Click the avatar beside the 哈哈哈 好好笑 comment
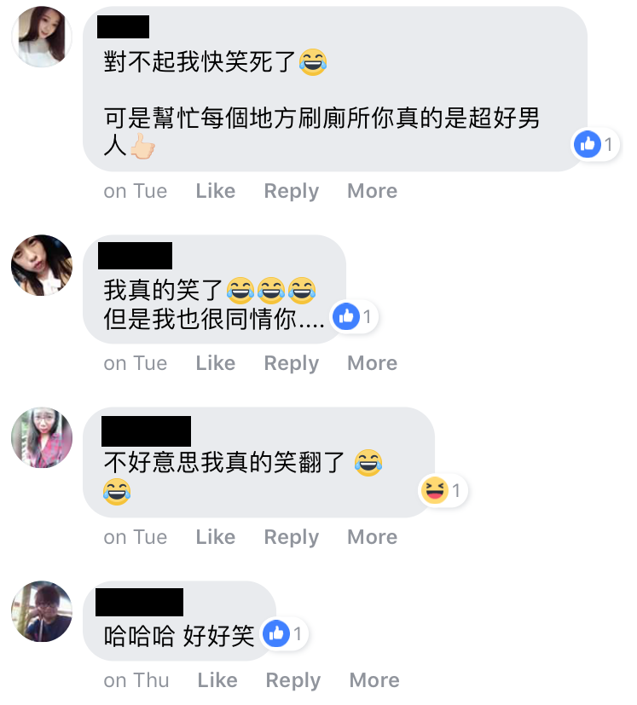Viewport: 637px width, 705px height. (x=42, y=611)
